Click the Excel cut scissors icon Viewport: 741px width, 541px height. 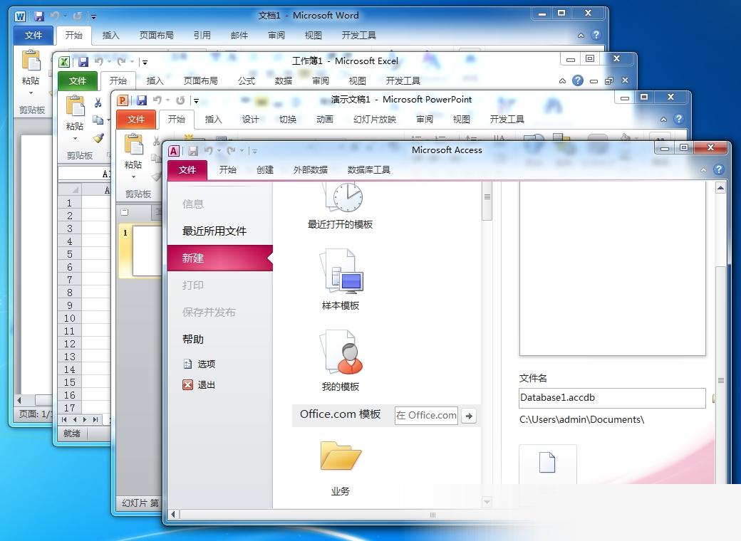[98, 103]
